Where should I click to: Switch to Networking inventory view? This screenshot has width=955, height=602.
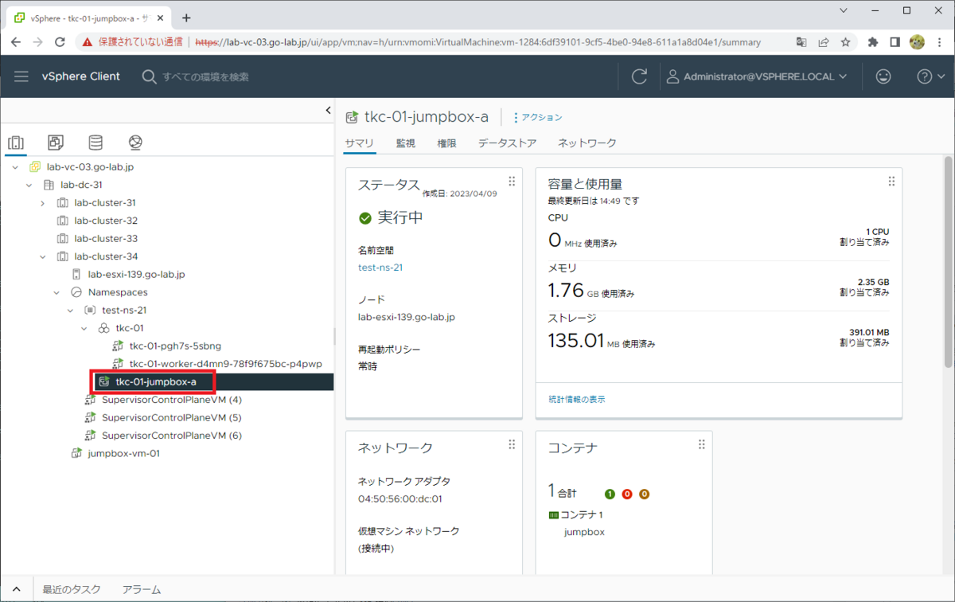135,143
